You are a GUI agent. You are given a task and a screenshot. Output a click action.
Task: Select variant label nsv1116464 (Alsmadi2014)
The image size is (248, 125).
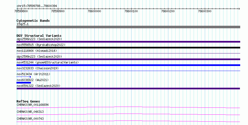[x=37, y=51]
